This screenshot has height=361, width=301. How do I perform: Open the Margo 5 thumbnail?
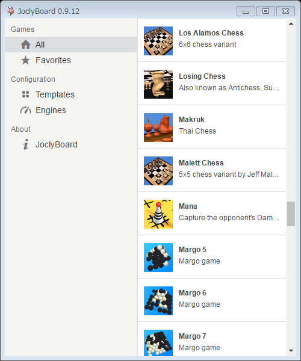pos(158,258)
